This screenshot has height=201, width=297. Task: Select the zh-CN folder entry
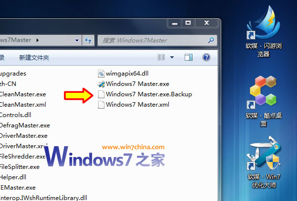(8, 83)
